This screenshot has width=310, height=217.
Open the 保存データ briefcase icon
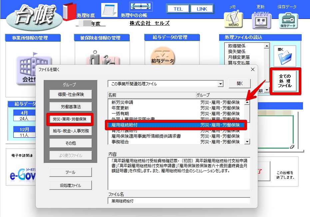pos(288,21)
